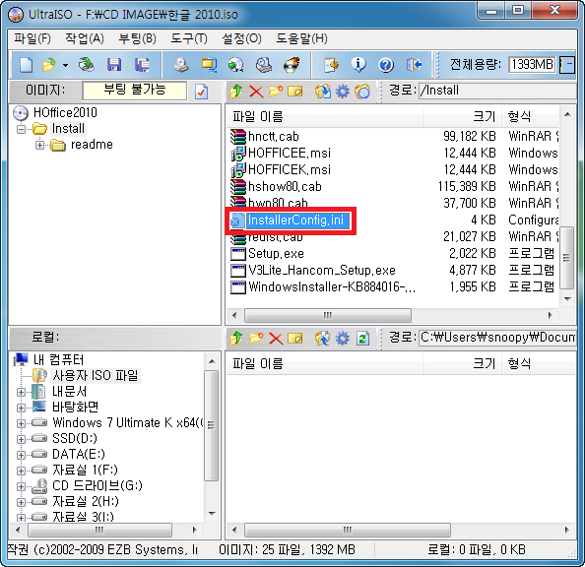The height and width of the screenshot is (567, 585).
Task: Sort image list by 파일 이름 column header
Action: [x=325, y=117]
